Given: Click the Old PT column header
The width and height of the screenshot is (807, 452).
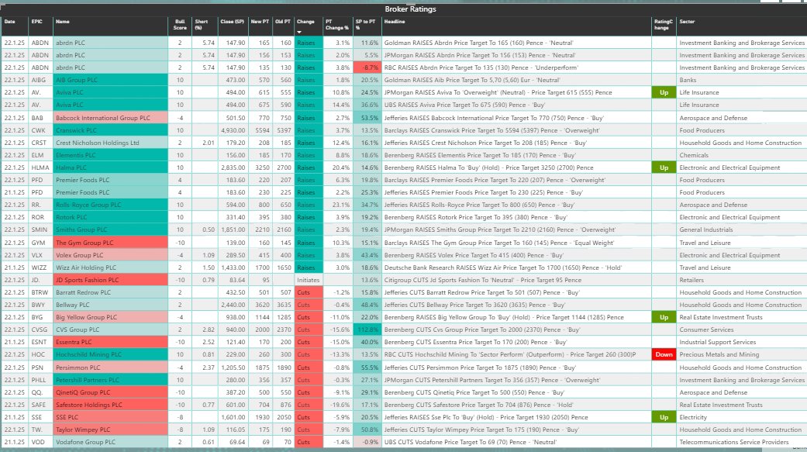Looking at the screenshot, I should 282,22.
